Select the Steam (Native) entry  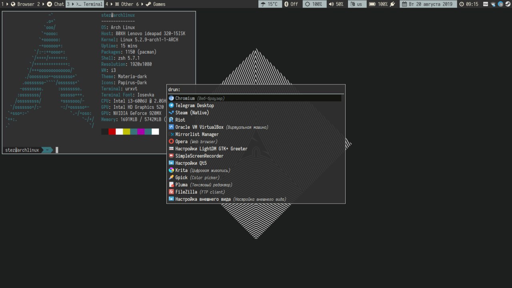255,113
